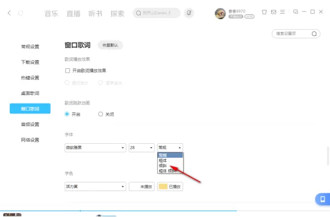330x217 pixels.
Task: Click the magnifier in the top search box
Action: (x=138, y=13)
